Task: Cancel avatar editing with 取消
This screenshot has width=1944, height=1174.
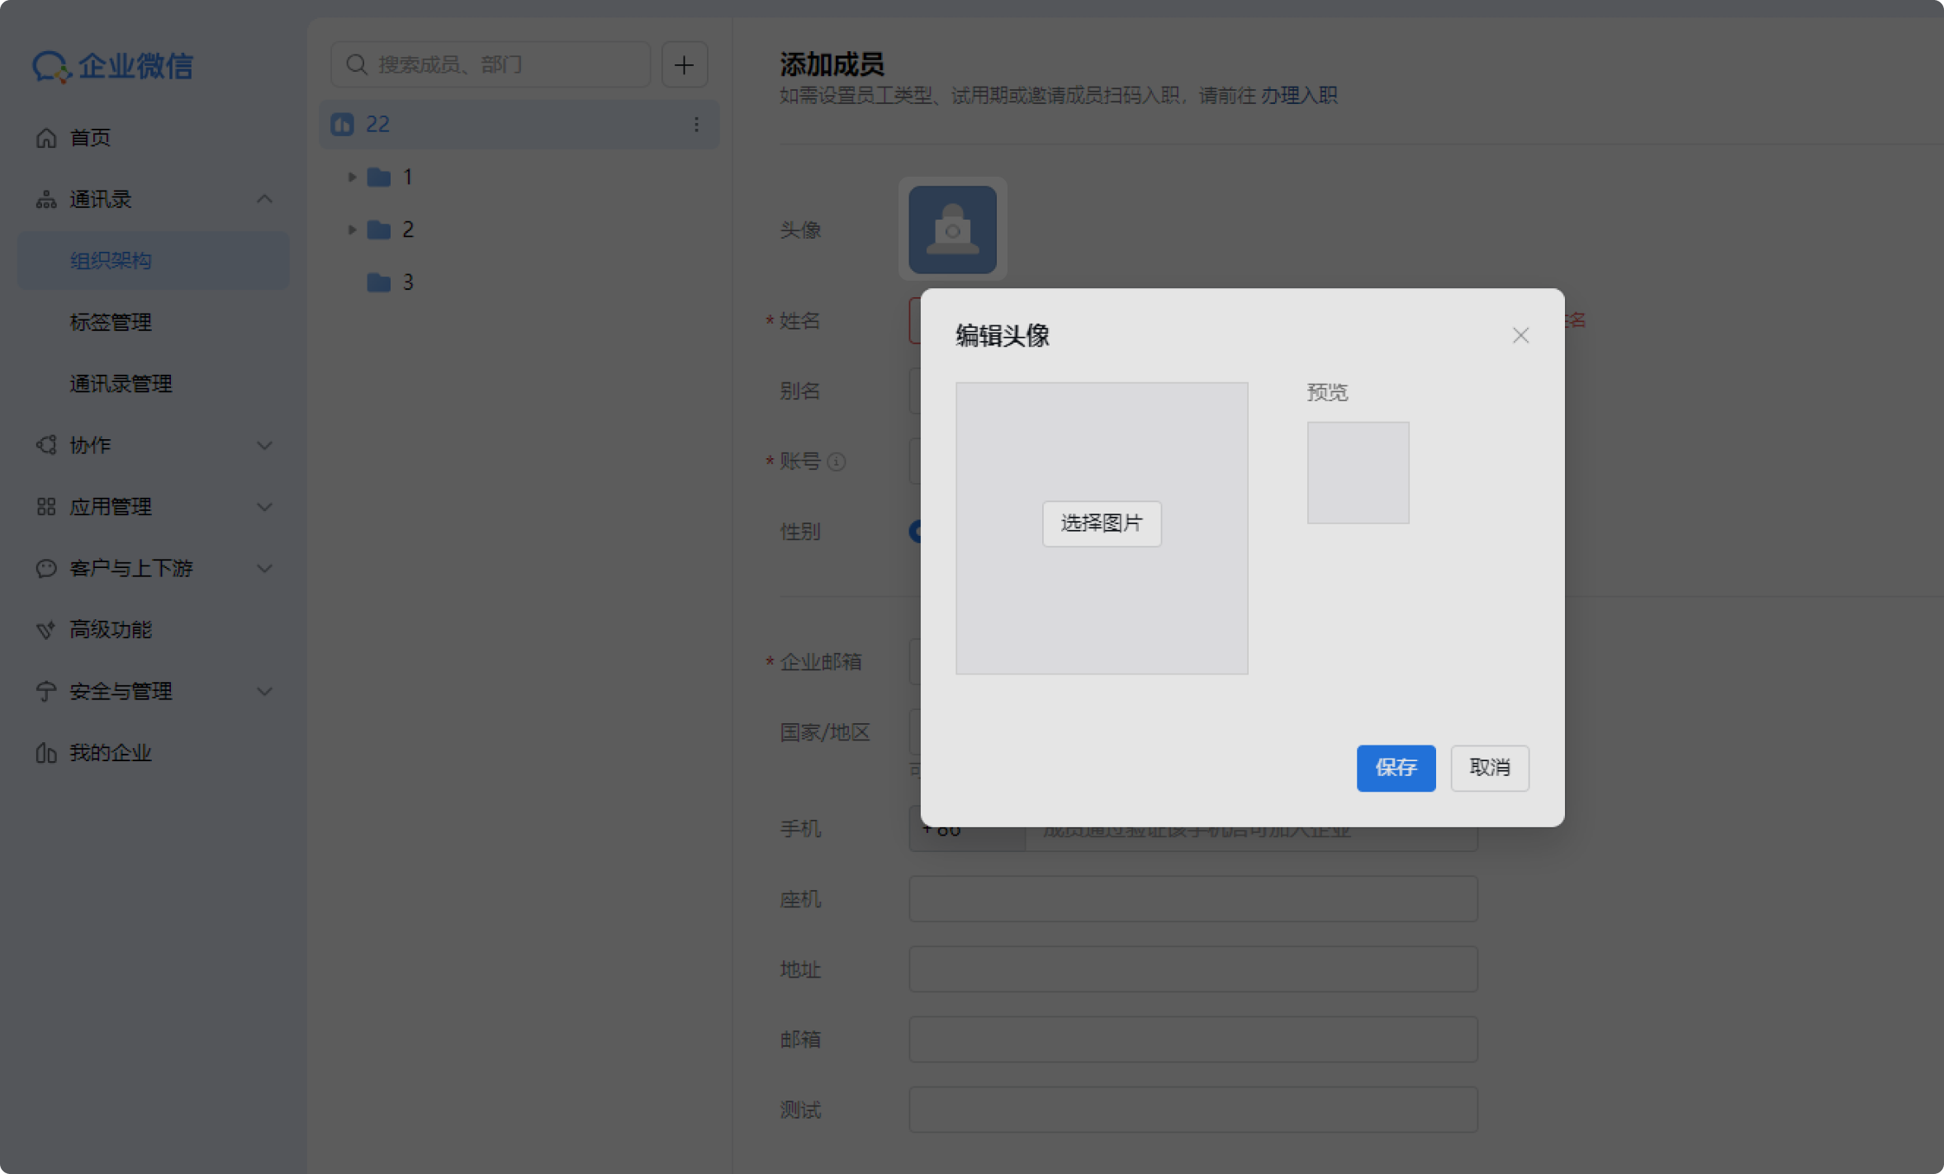Action: click(1490, 768)
